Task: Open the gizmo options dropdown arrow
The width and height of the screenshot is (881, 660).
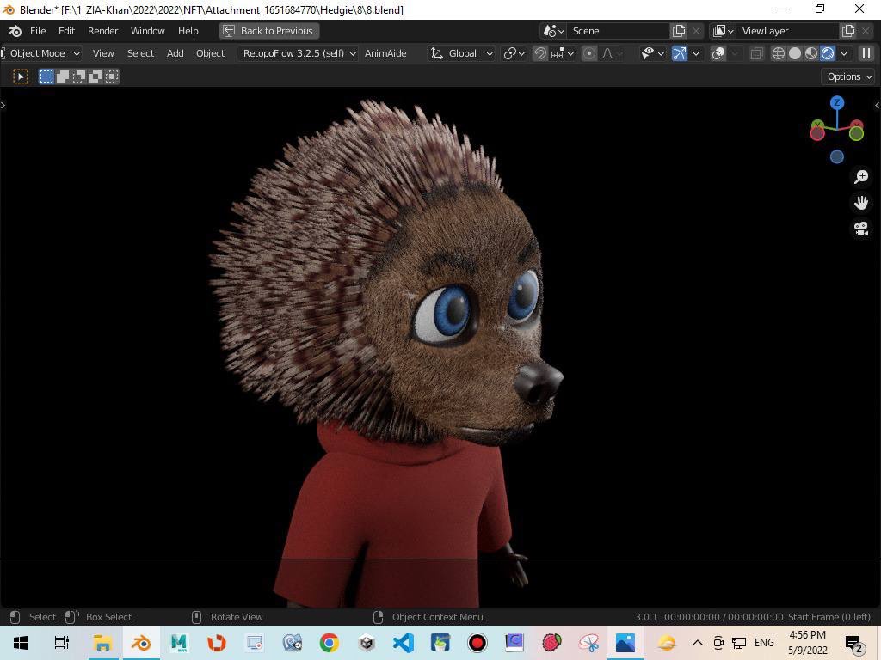Action: [x=696, y=53]
